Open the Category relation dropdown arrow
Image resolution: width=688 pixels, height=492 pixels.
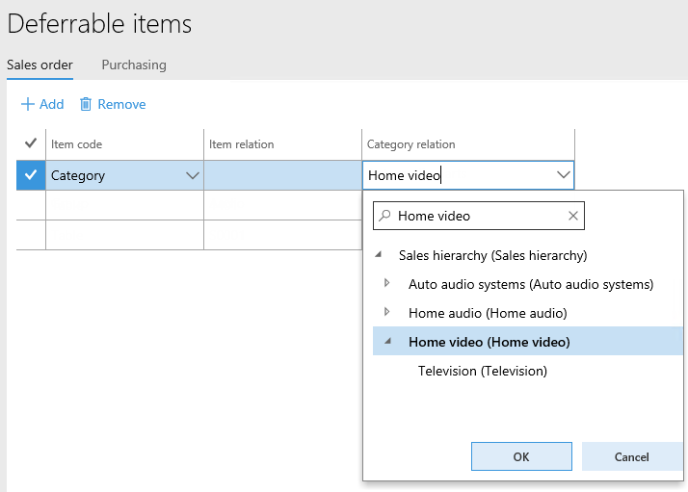pyautogui.click(x=563, y=175)
